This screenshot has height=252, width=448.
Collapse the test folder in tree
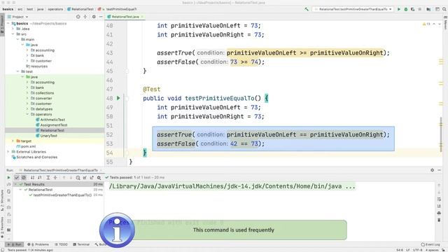(17, 71)
